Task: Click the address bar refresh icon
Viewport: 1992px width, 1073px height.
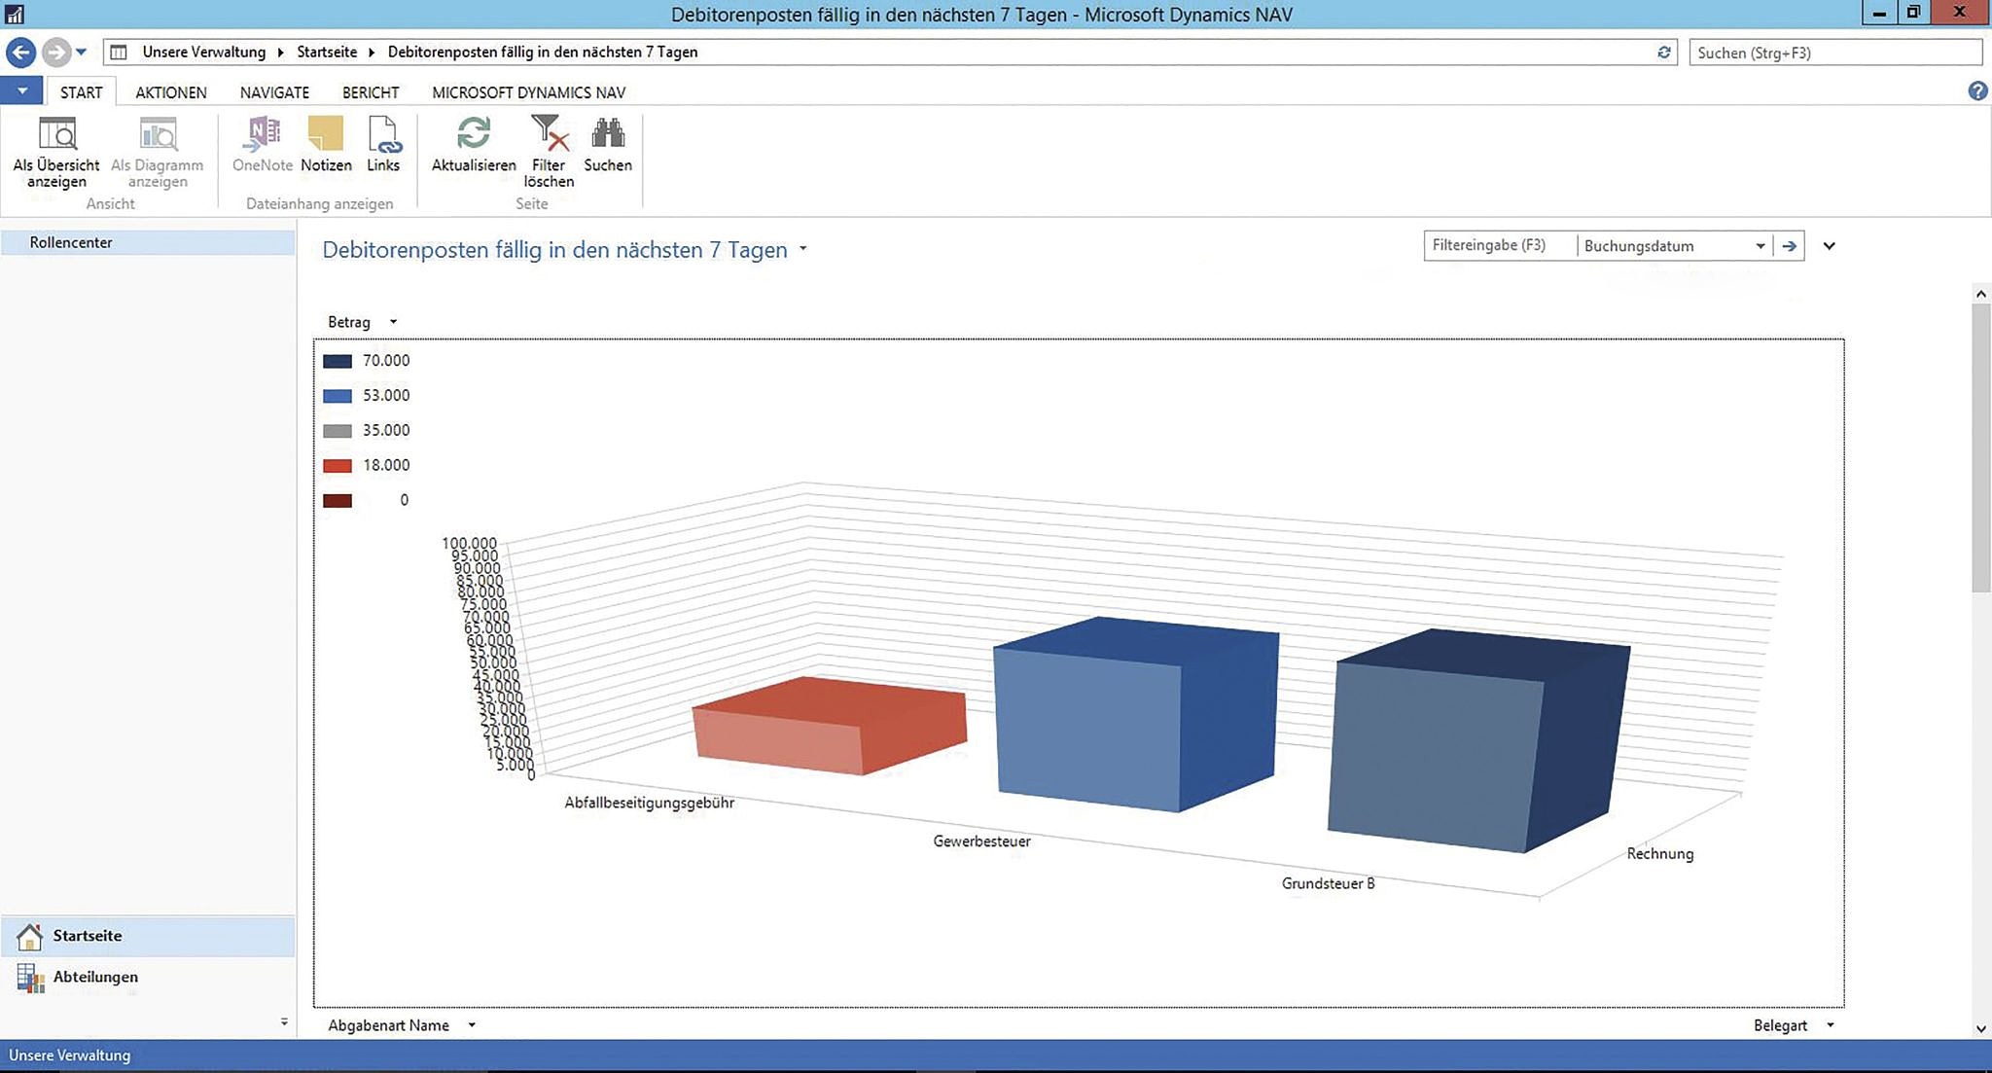Action: coord(1663,53)
